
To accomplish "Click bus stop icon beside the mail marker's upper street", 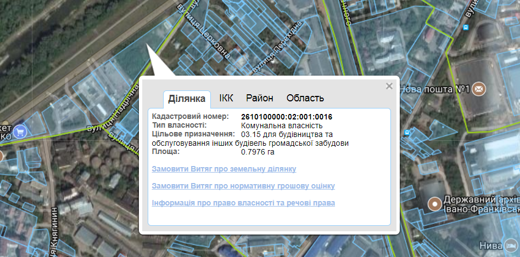I will (466, 26).
